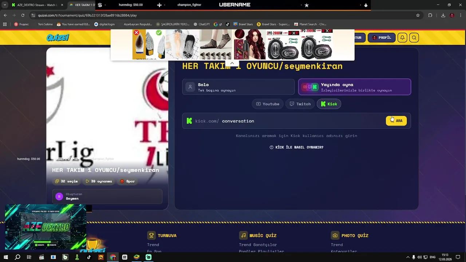Open BlueStacks in the taskbar

[x=137, y=257]
